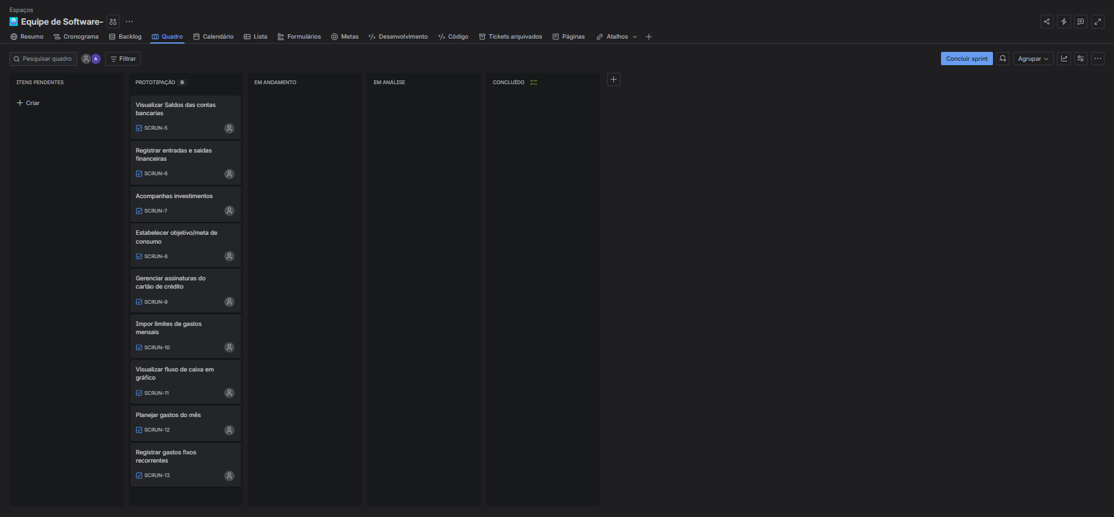Open the SCRUN-13 issue key link
The image size is (1114, 517).
coord(157,475)
